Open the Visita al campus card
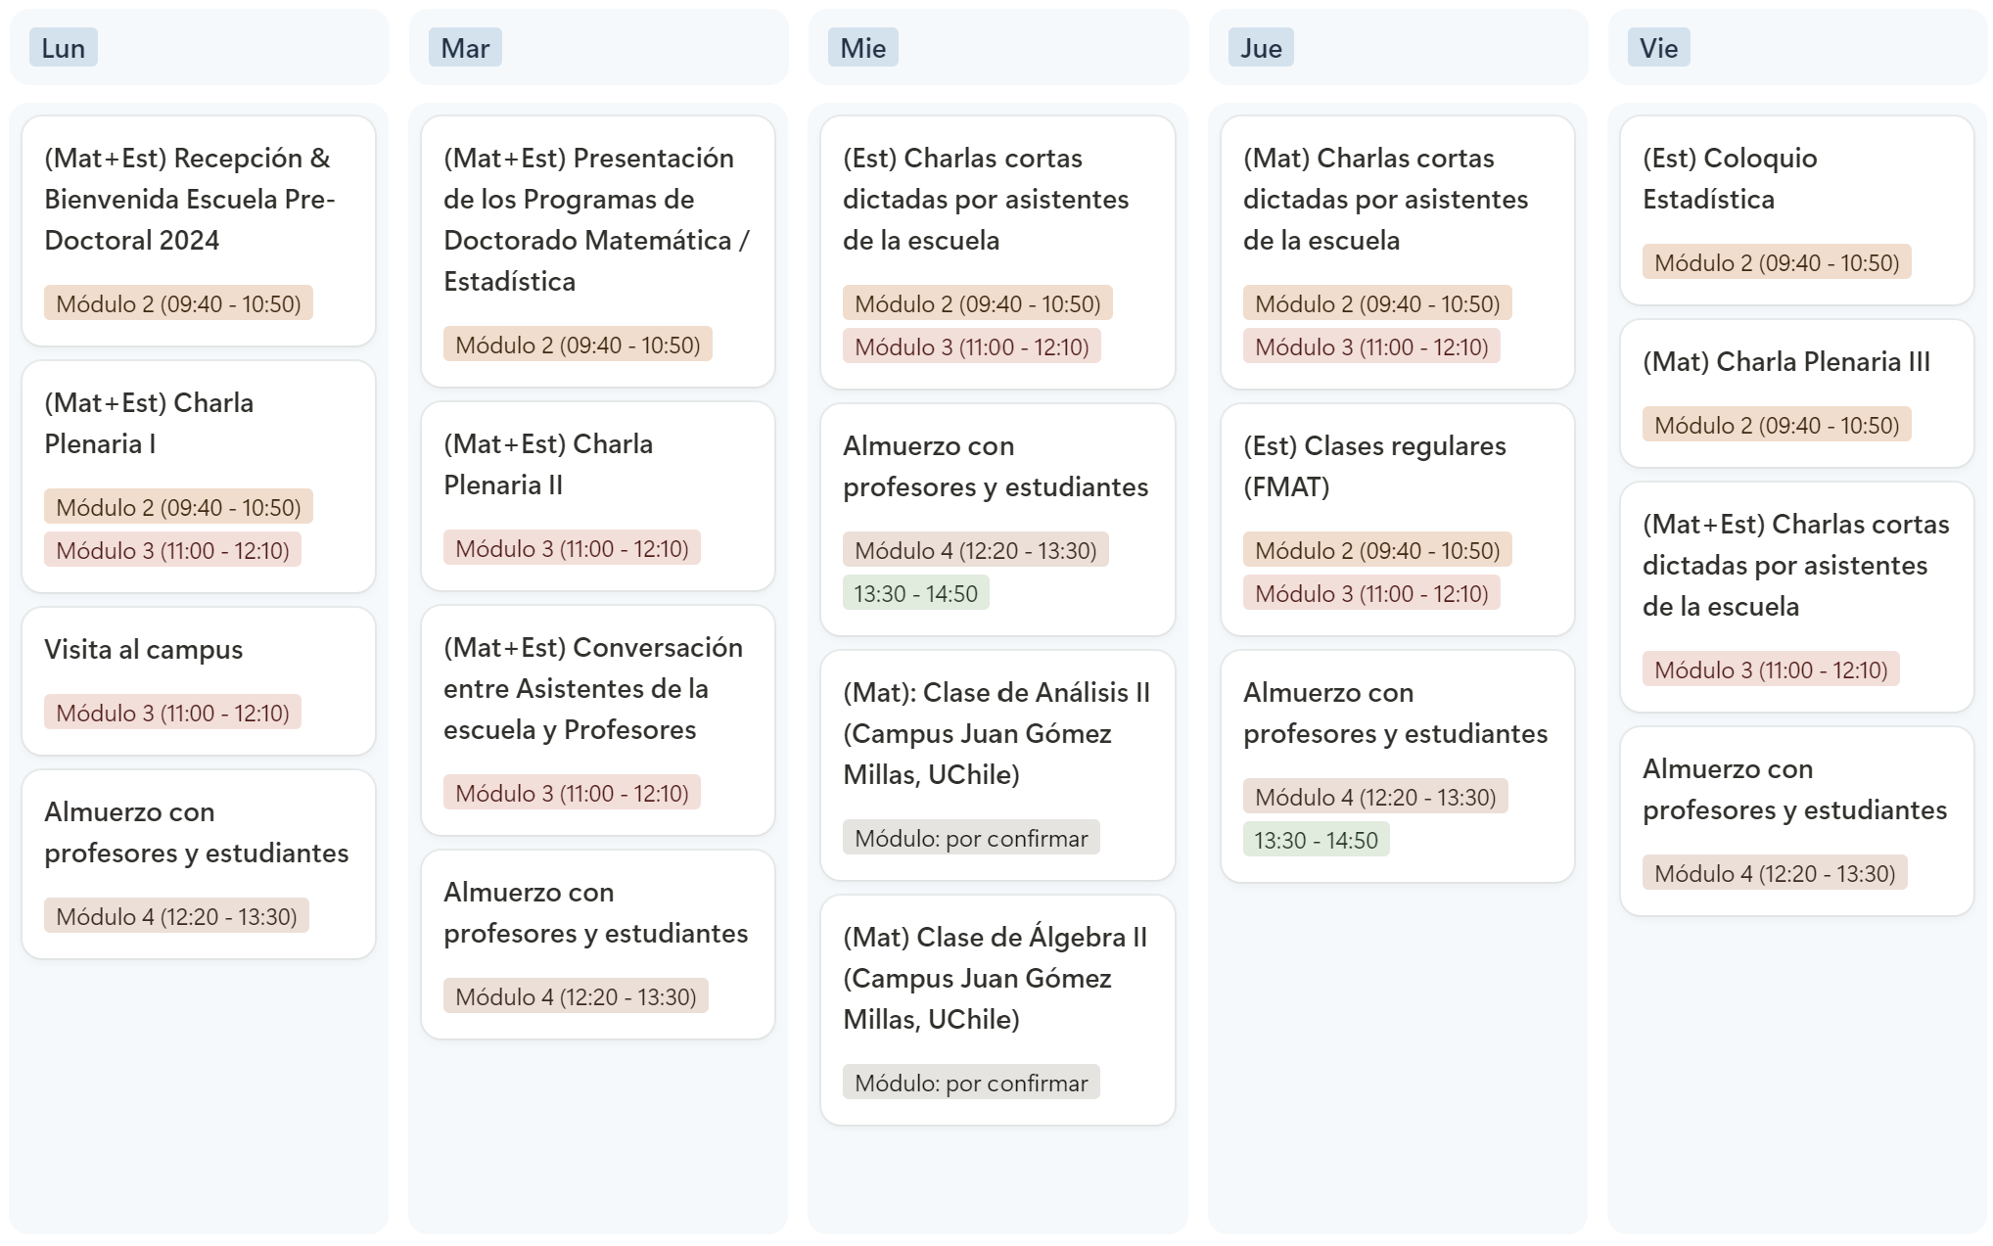This screenshot has height=1246, width=1993. [199, 681]
